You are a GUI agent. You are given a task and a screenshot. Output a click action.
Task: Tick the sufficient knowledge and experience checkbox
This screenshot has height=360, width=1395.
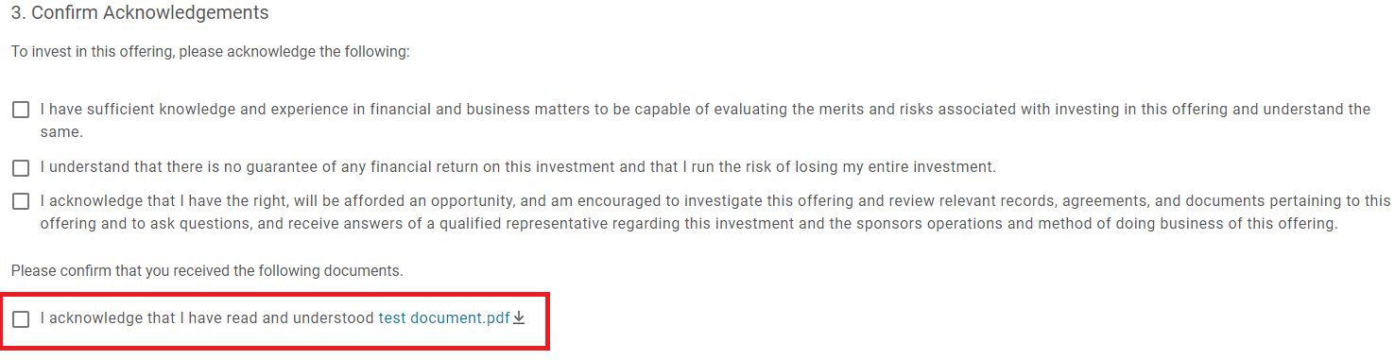21,111
